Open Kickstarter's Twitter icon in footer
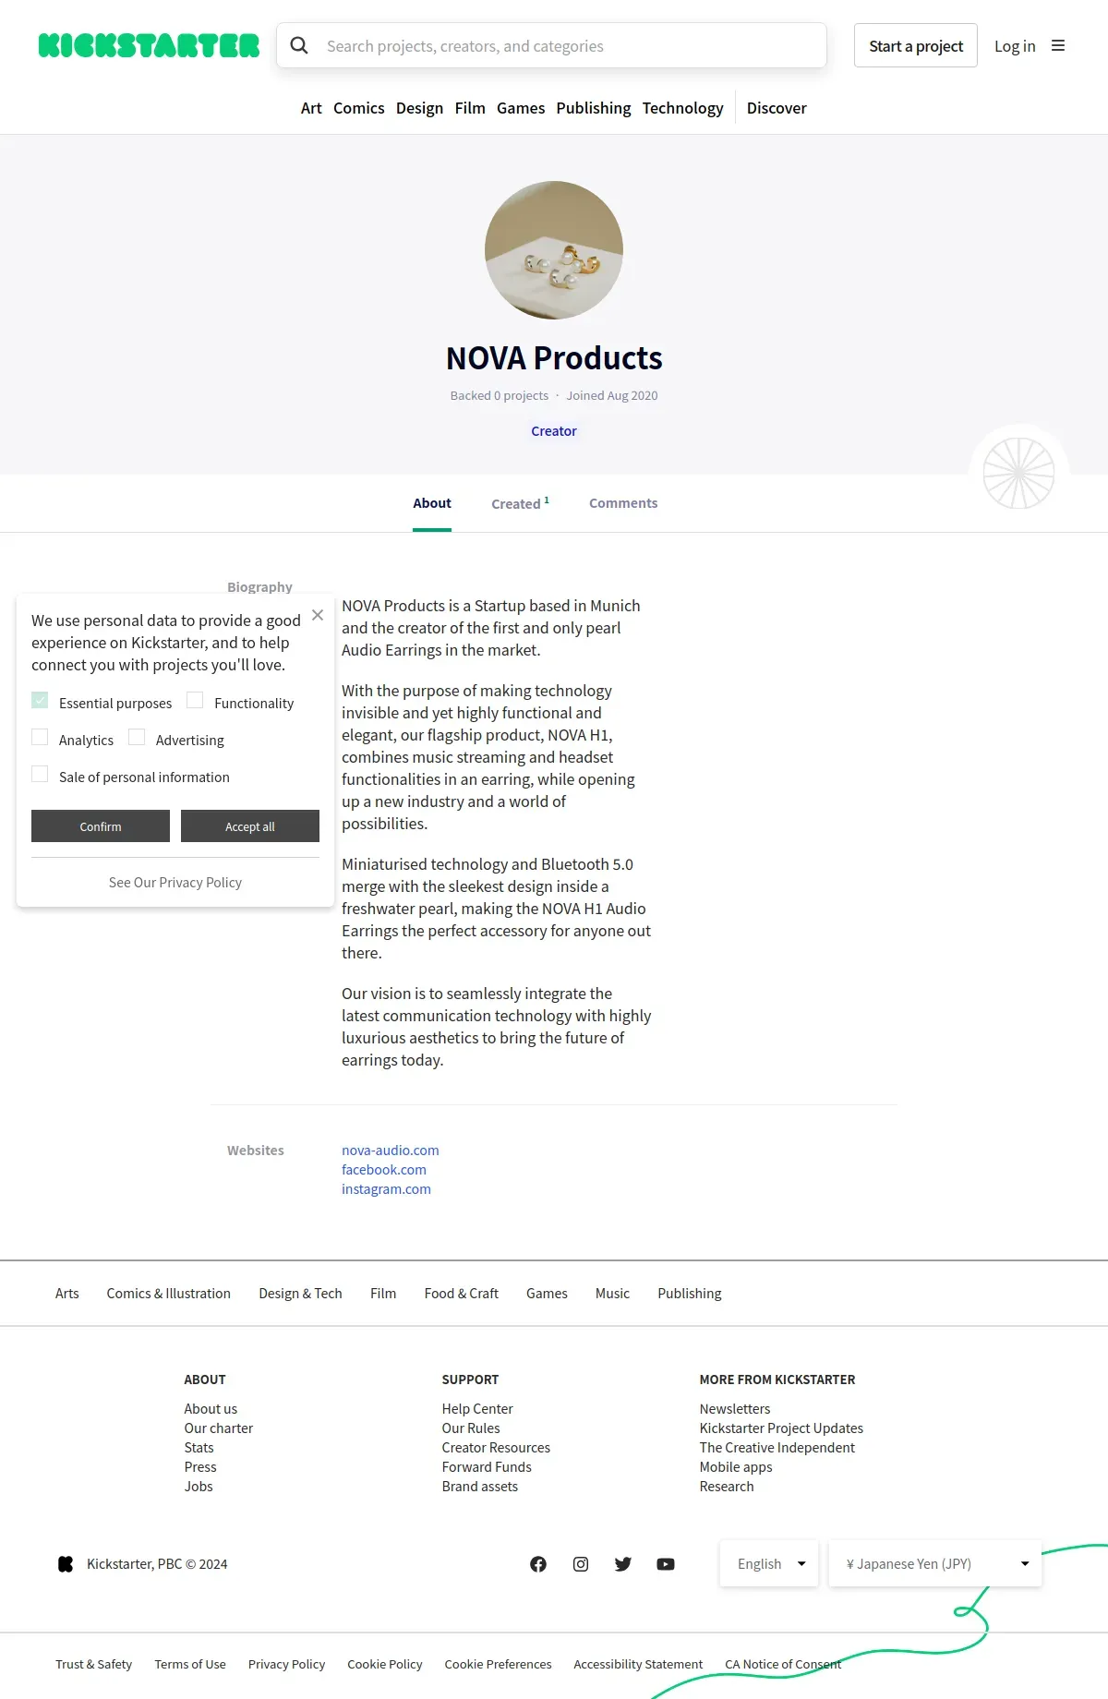The image size is (1108, 1699). (623, 1564)
